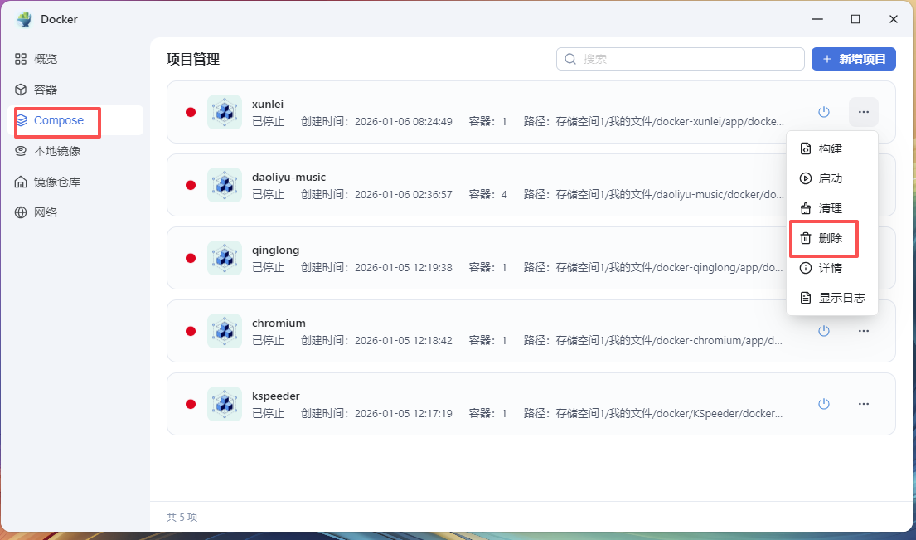The width and height of the screenshot is (916, 540).
Task: Toggle power for kspeeder project
Action: coord(824,404)
